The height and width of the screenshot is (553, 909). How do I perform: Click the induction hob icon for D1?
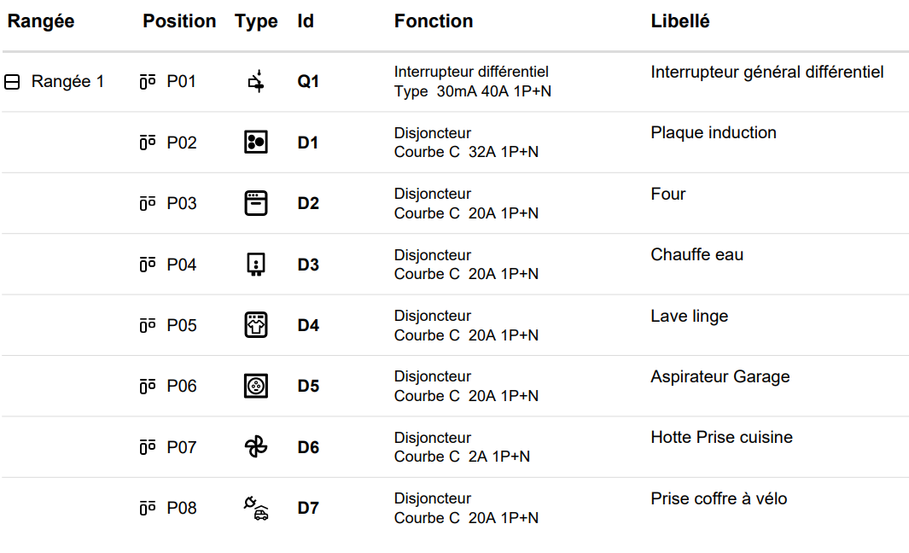tap(256, 143)
